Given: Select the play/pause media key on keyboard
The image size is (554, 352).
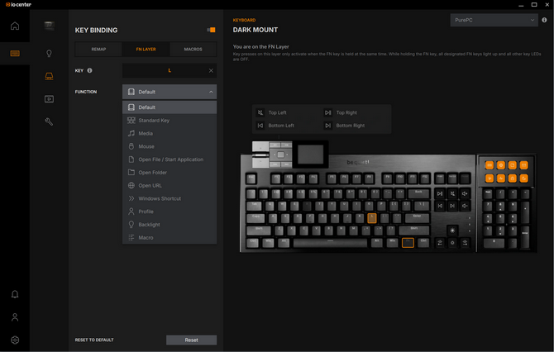Looking at the screenshot, I should click(x=440, y=193).
